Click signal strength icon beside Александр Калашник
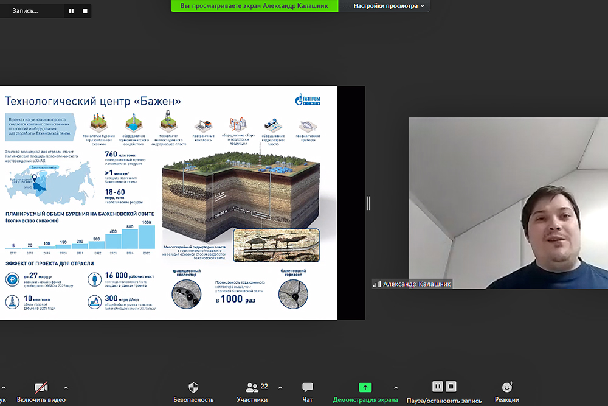This screenshot has height=406, width=608. (376, 284)
